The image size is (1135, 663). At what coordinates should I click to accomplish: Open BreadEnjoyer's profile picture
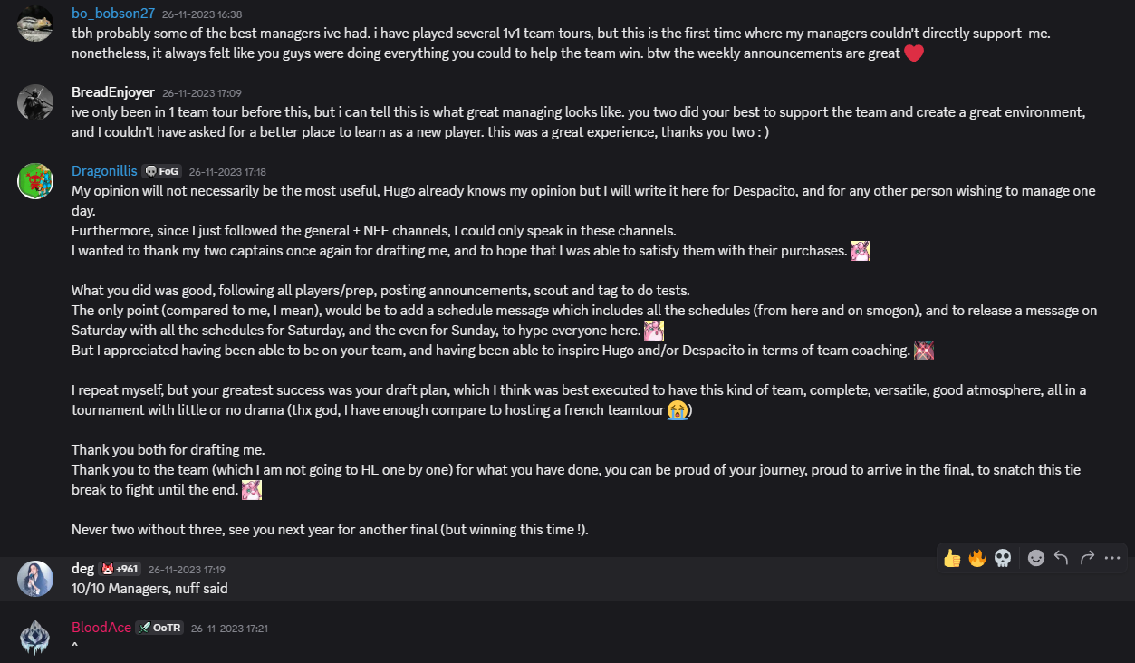(x=35, y=101)
